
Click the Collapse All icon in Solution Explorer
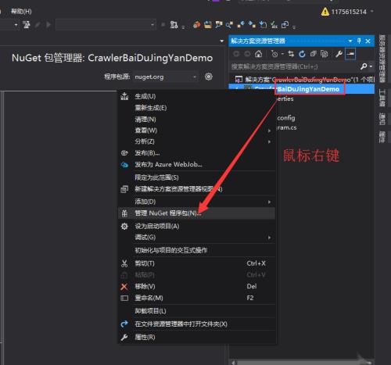[313, 54]
